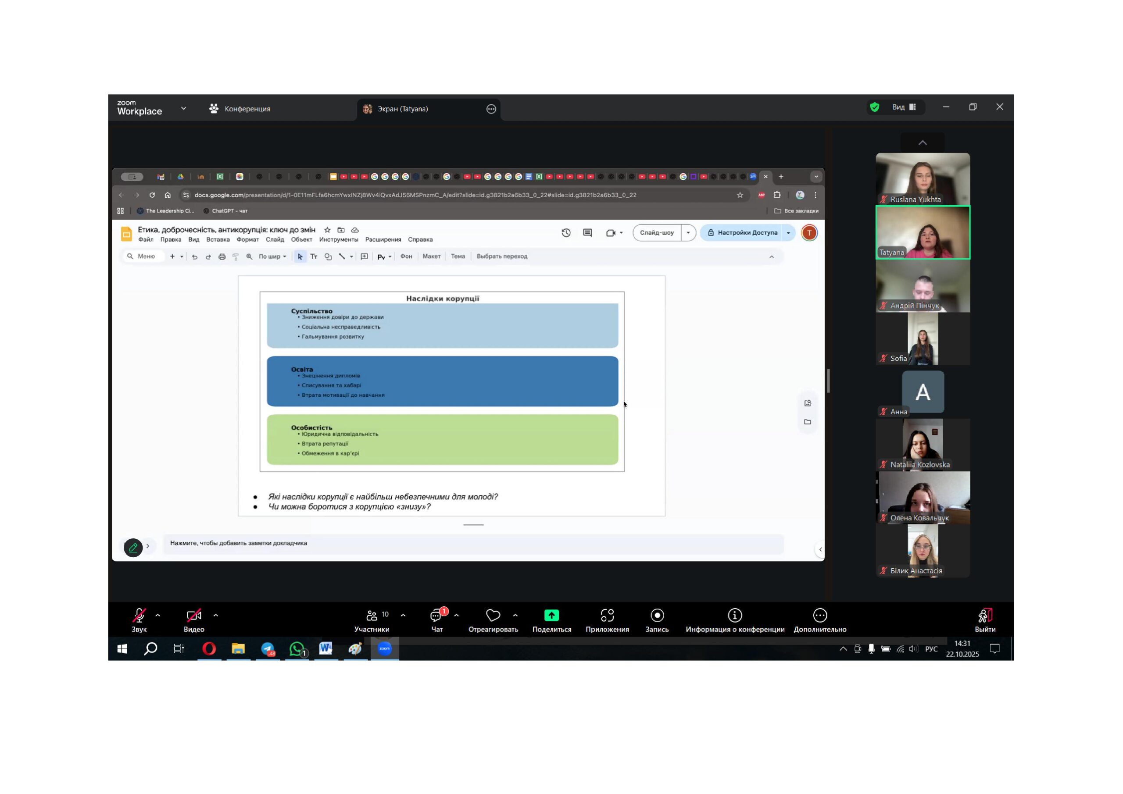Image resolution: width=1123 pixels, height=794 pixels.
Task: Open the Zoom chat (Чат) panel
Action: (x=436, y=615)
